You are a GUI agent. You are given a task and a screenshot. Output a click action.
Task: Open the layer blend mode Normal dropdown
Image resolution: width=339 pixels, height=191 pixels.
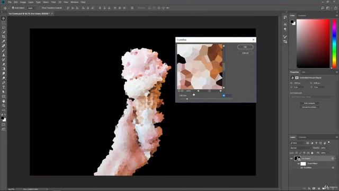pos(300,148)
